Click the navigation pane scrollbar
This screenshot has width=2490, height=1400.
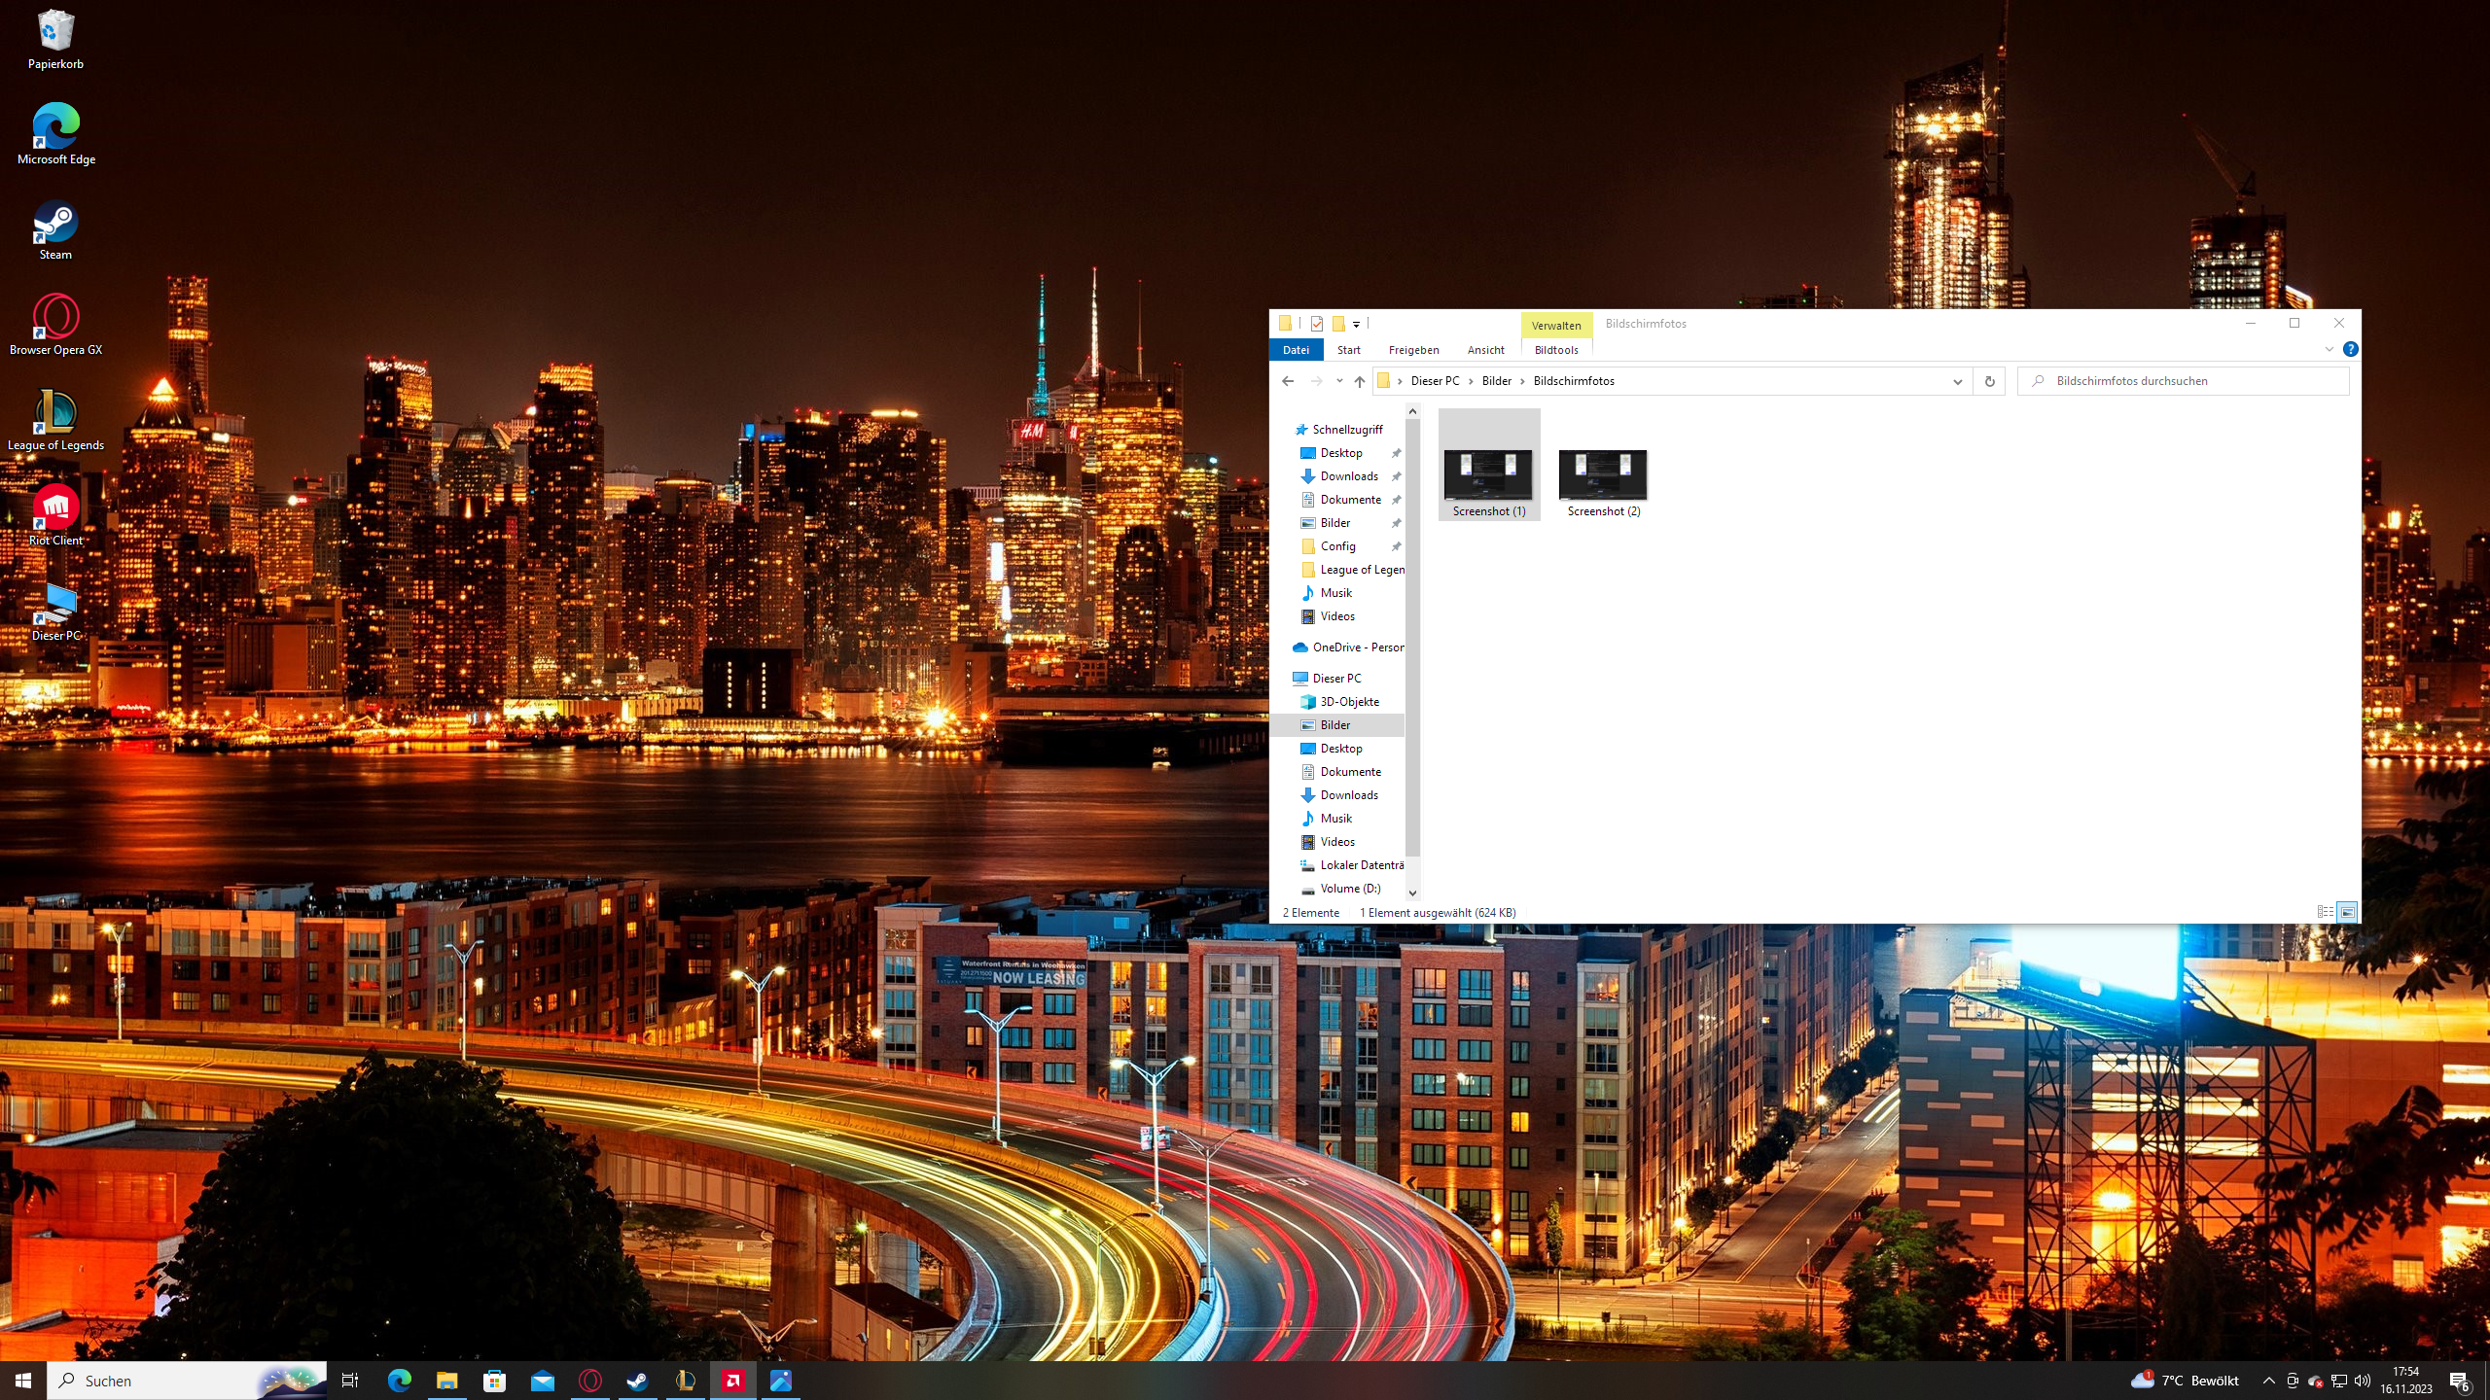(x=1412, y=632)
